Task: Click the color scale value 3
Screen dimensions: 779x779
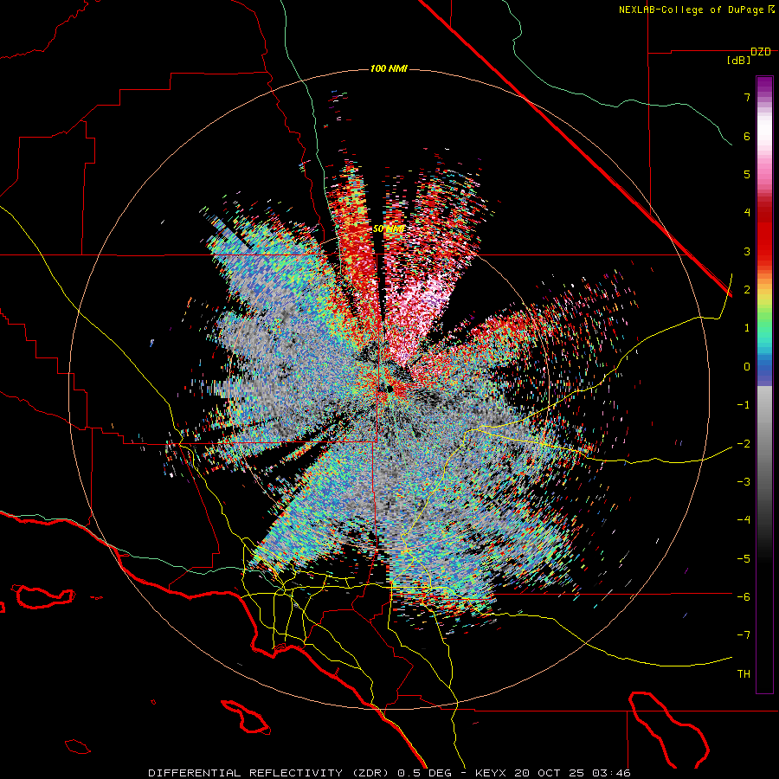Action: pos(747,251)
